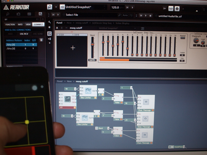
Task: Click the recorder record button
Action: [150, 16]
